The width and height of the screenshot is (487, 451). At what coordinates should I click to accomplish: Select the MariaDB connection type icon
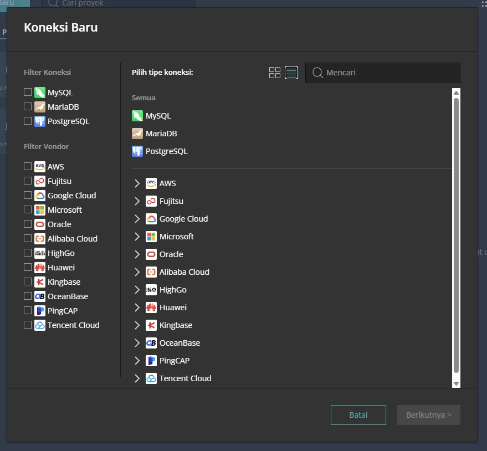(137, 133)
